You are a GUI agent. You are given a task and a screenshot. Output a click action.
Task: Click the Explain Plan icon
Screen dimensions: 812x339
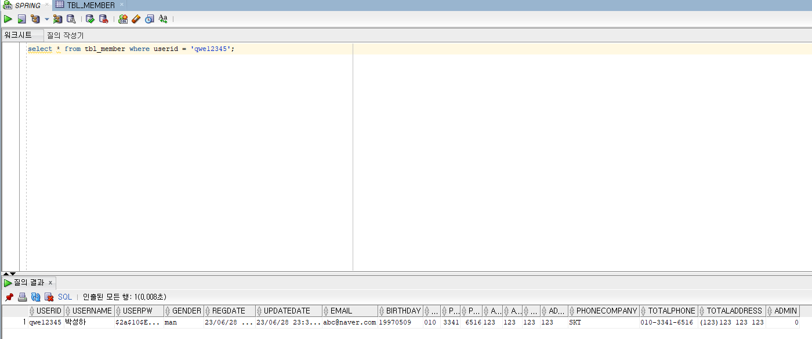click(35, 19)
